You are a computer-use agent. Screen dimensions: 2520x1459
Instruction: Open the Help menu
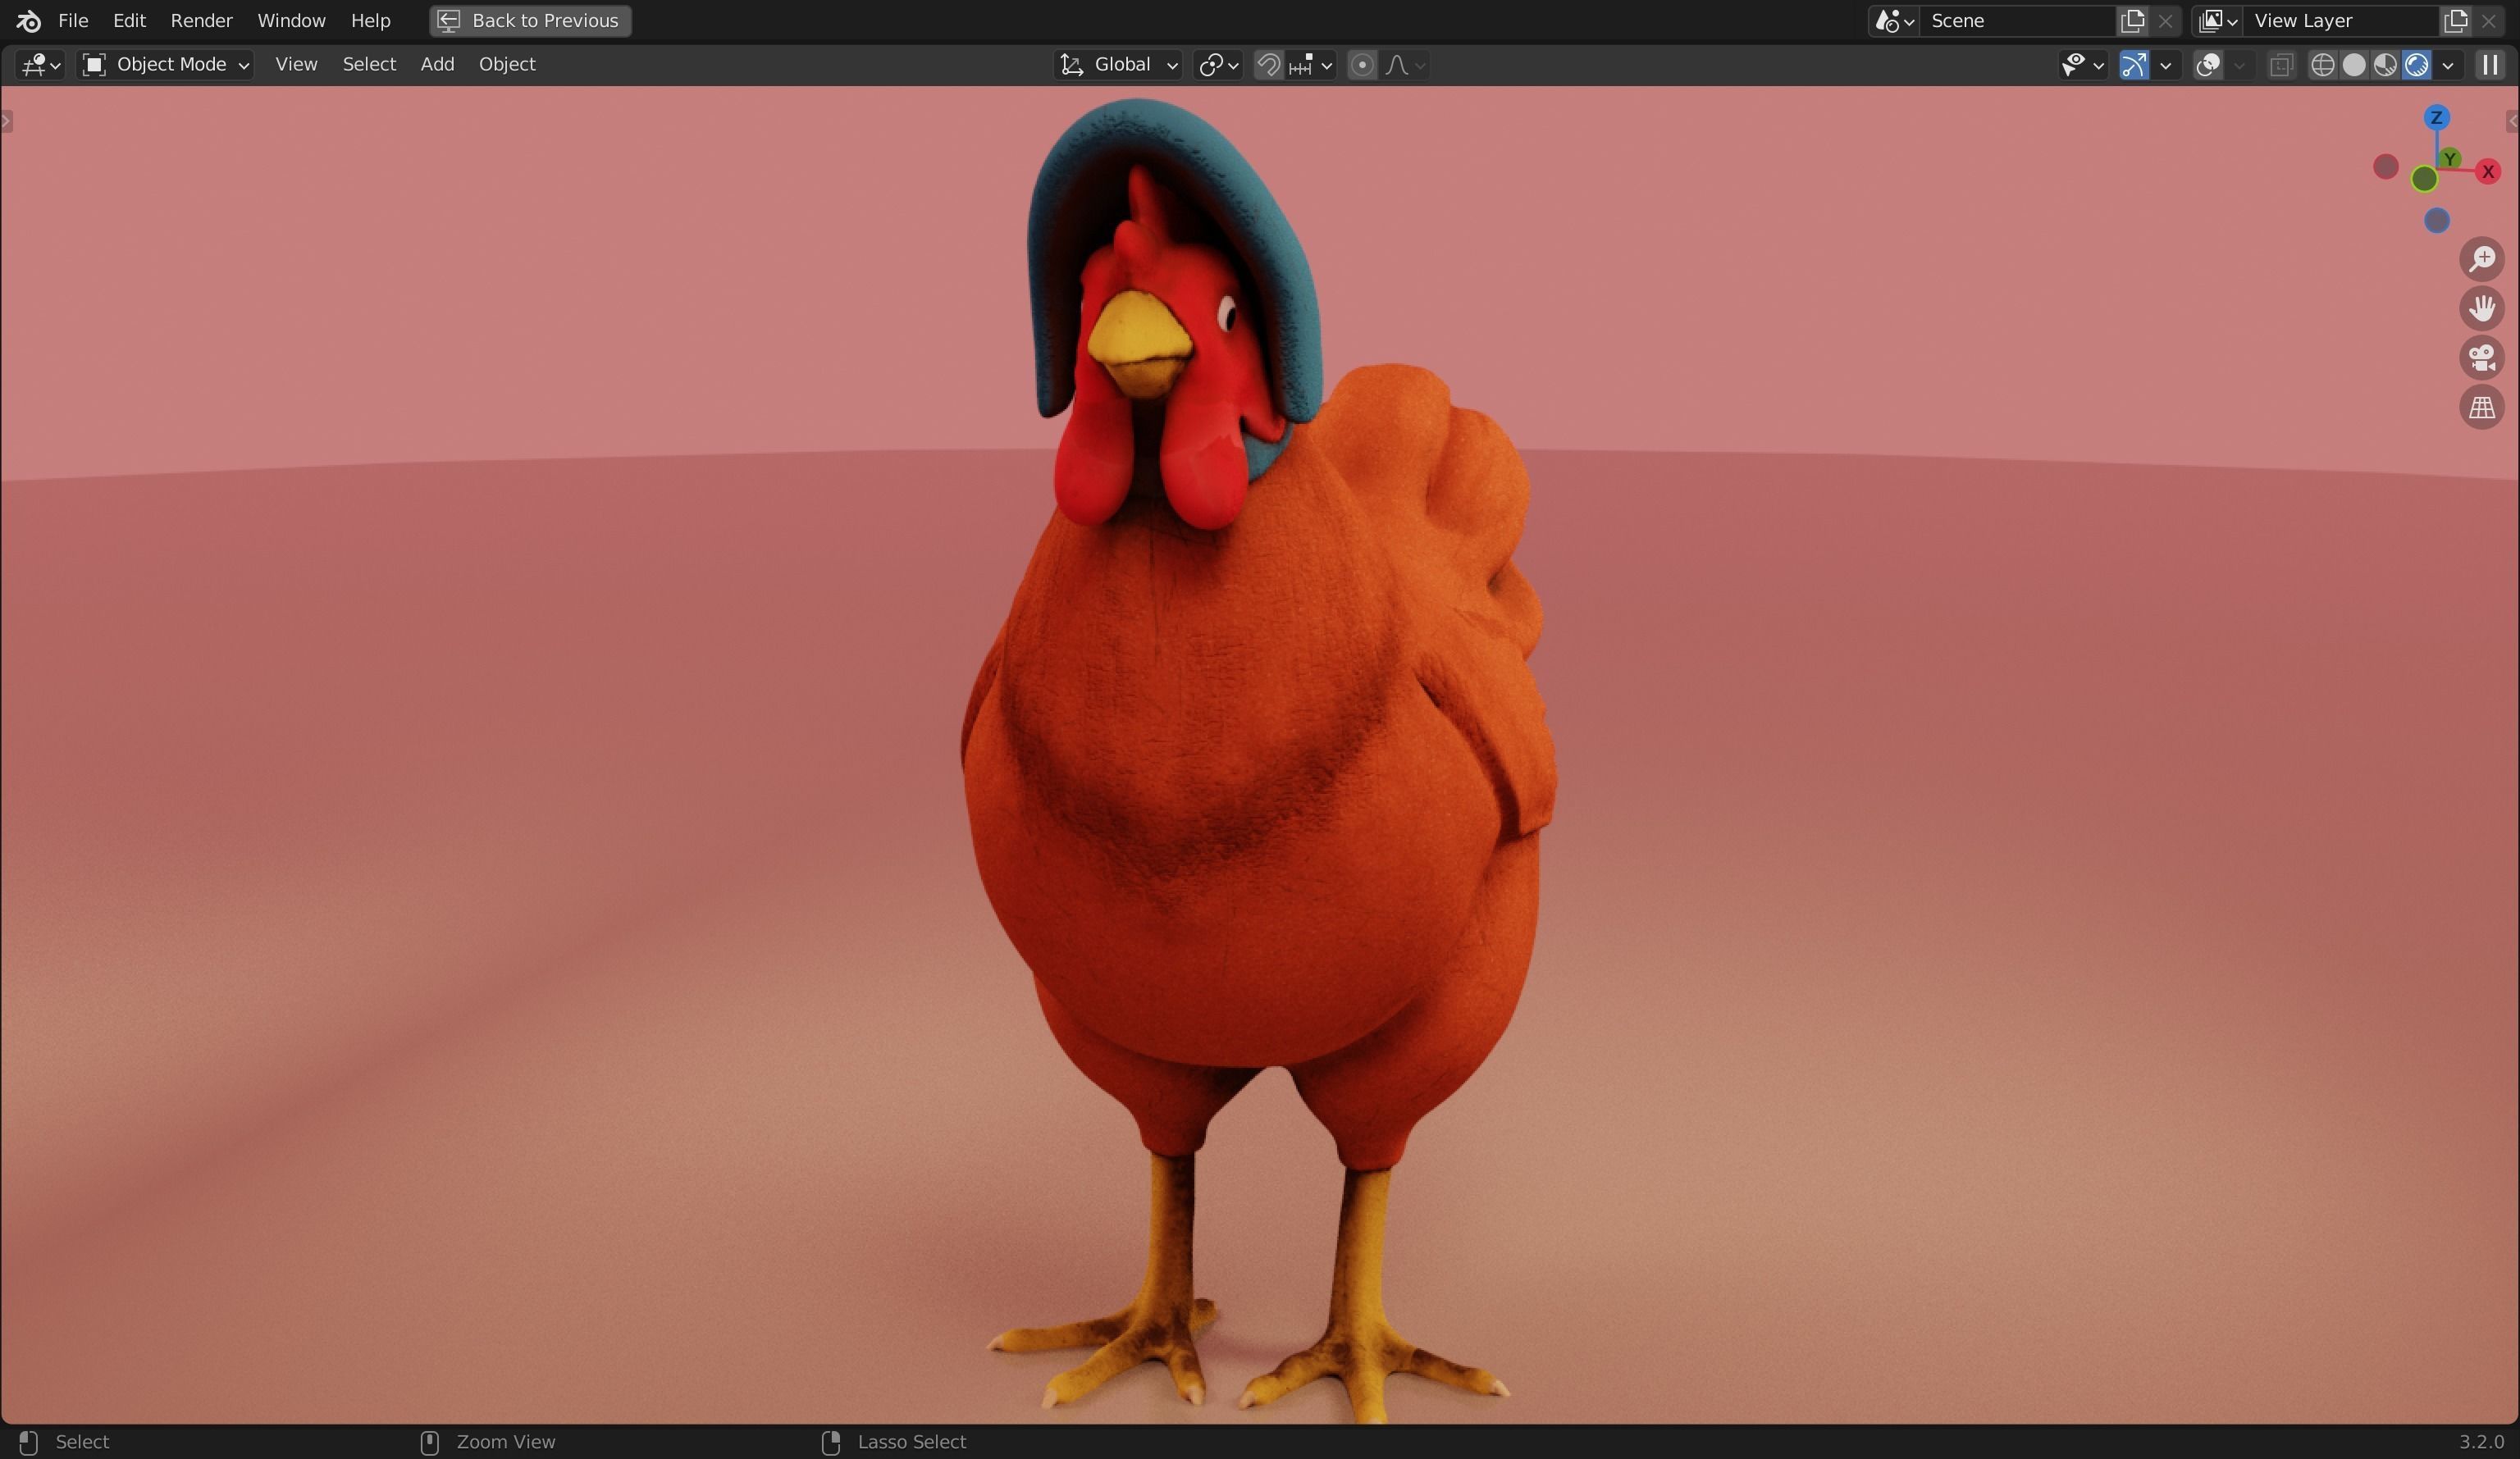point(370,20)
